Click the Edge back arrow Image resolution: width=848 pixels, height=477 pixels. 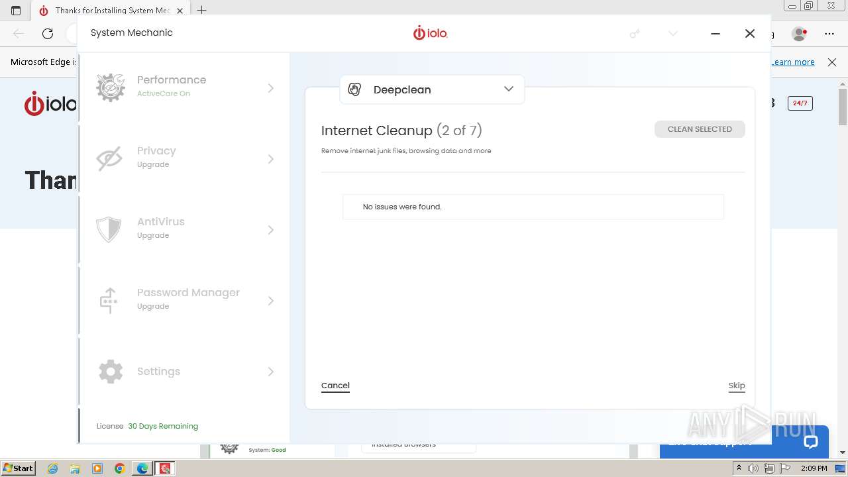tap(19, 33)
